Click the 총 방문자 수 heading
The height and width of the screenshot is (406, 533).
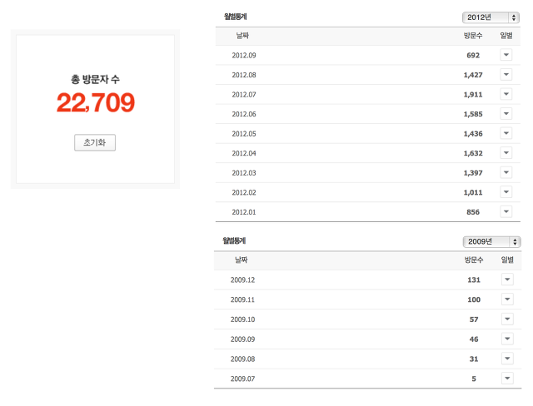tap(95, 79)
